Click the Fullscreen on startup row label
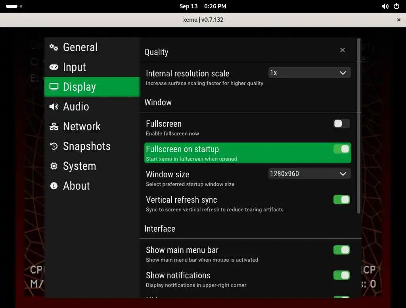Viewport: 406px width, 308px height. [x=182, y=149]
